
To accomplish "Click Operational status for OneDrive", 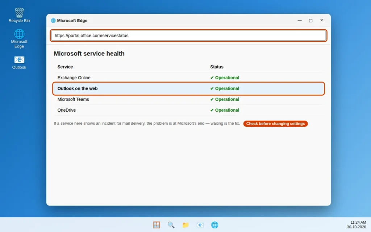I will (x=225, y=110).
